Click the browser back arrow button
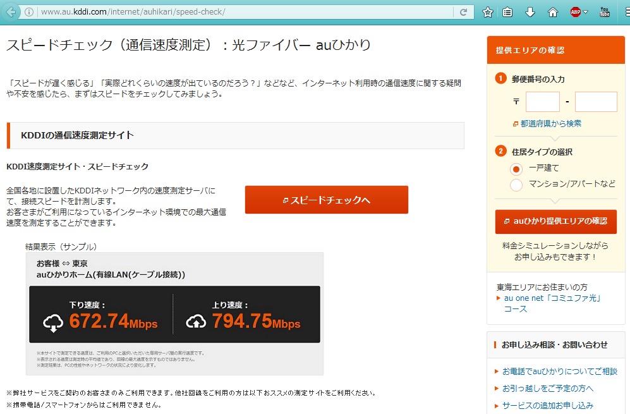Viewport: 630px width, 414px height. (x=11, y=12)
